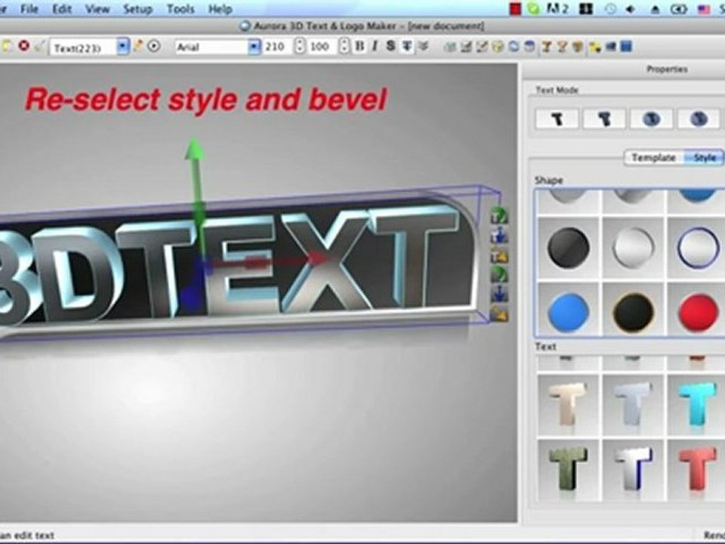Click the solid blue square toolbar icon
The width and height of the screenshot is (725, 544).
(626, 46)
